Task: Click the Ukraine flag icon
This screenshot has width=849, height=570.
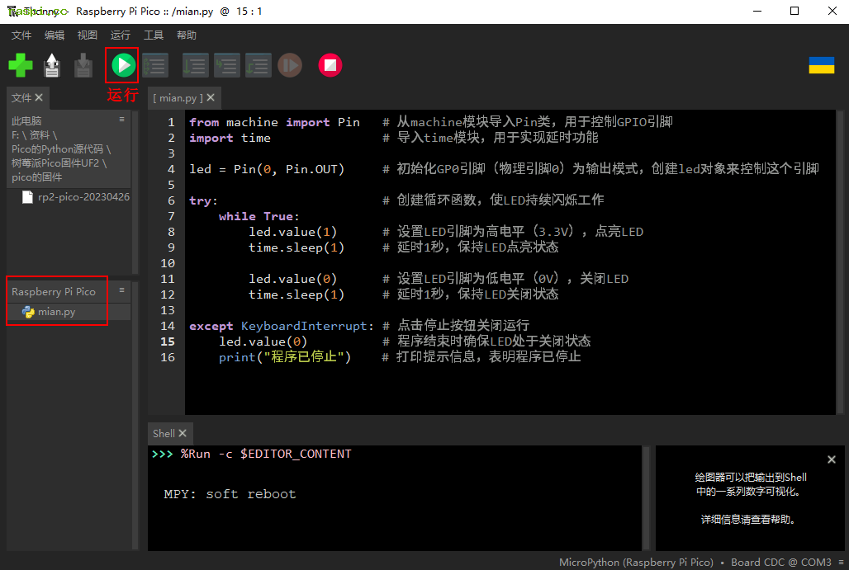Action: tap(821, 65)
